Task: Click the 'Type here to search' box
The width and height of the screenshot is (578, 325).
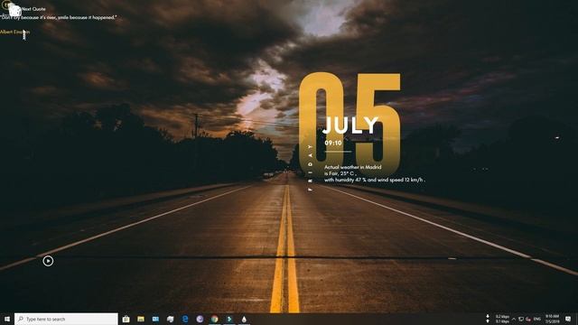Action: [x=66, y=319]
